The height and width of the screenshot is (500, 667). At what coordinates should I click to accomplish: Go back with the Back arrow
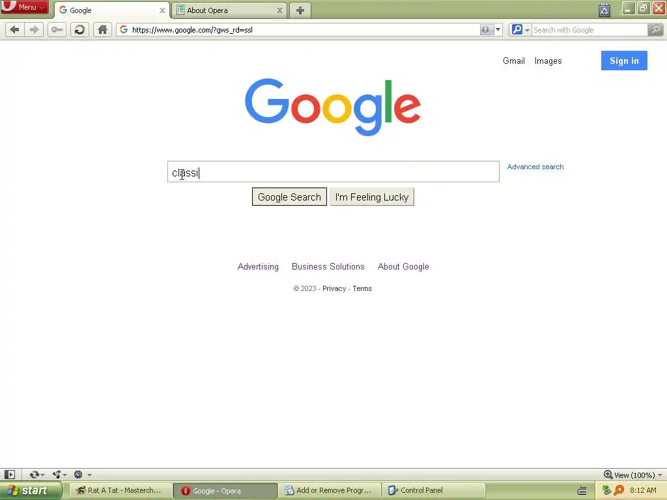pos(14,30)
